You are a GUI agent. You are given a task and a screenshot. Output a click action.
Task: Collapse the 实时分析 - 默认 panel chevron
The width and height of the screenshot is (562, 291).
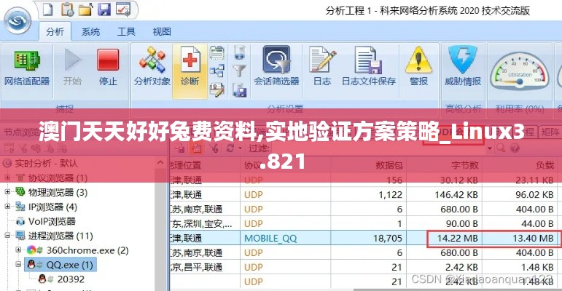coord(160,163)
